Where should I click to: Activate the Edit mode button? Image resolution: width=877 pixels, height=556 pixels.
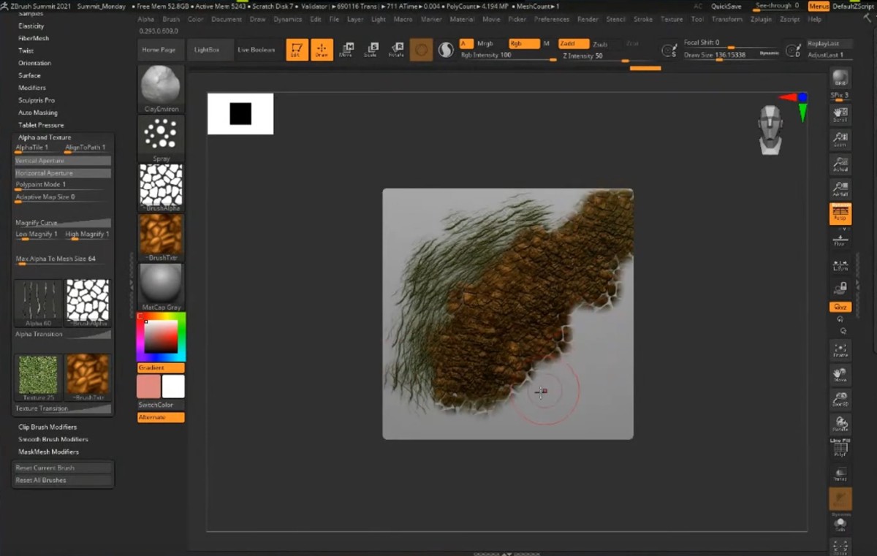(x=297, y=50)
